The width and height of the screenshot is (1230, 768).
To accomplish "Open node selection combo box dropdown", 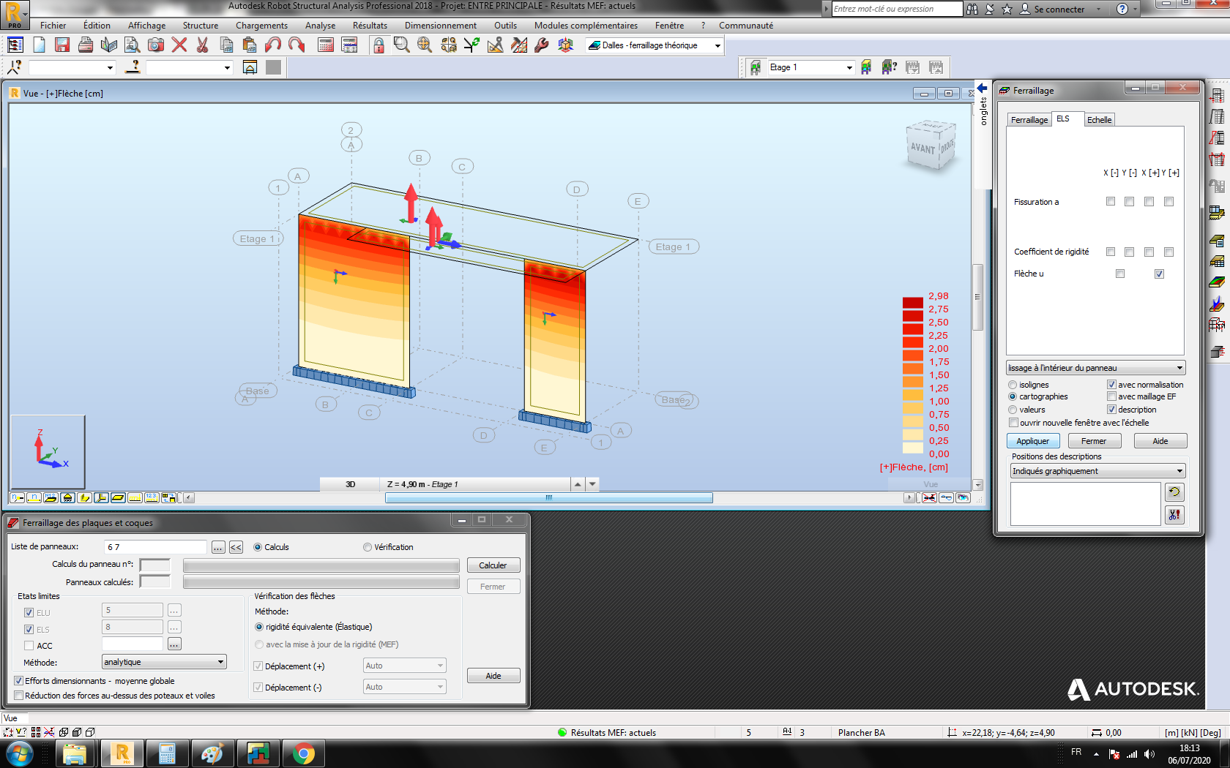I will pyautogui.click(x=110, y=67).
